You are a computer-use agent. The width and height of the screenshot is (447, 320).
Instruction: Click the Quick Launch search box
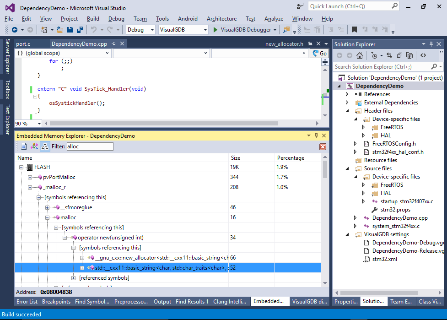[x=354, y=6]
